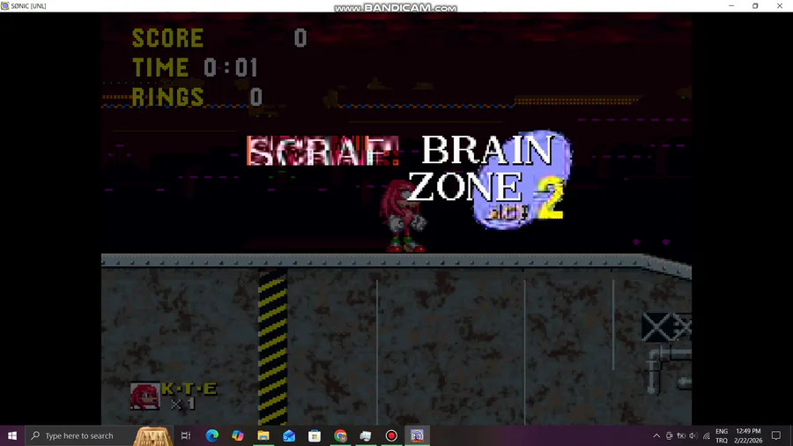Launch Microsoft Edge from the taskbar

tap(211, 435)
